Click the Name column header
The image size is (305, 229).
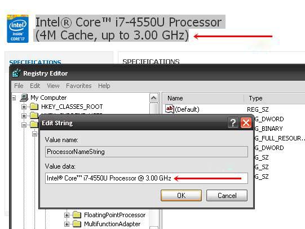(203, 98)
